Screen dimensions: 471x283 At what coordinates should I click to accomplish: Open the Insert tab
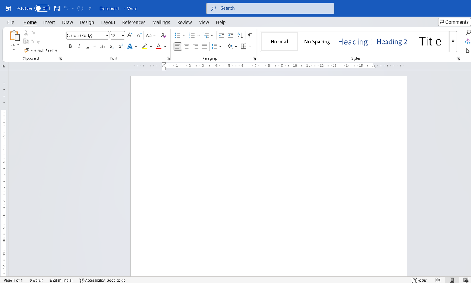pyautogui.click(x=49, y=22)
